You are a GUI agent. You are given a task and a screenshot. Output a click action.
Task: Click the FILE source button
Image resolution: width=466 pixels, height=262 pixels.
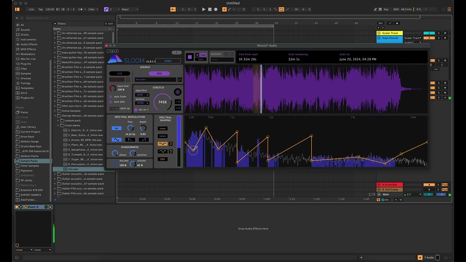pyautogui.click(x=159, y=74)
